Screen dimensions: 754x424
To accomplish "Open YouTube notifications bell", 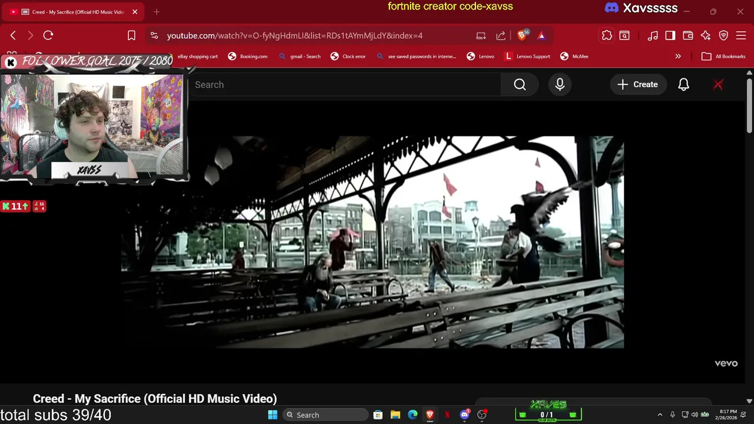I will (683, 85).
